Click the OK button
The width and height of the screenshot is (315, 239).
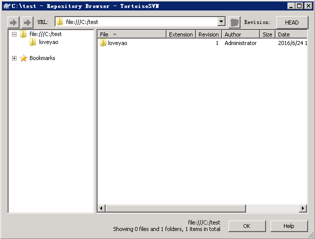[247, 226]
